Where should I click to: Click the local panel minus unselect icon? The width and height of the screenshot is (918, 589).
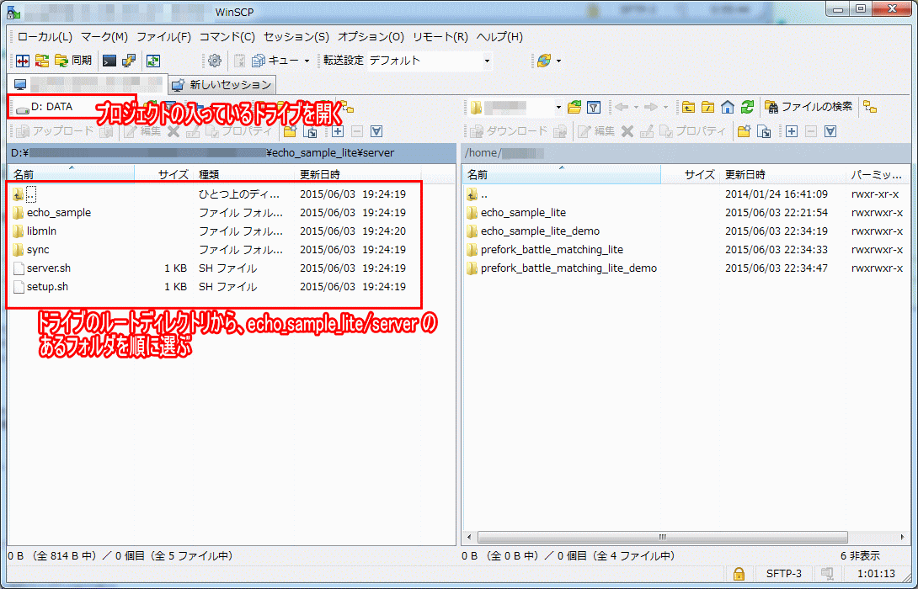pyautogui.click(x=357, y=131)
